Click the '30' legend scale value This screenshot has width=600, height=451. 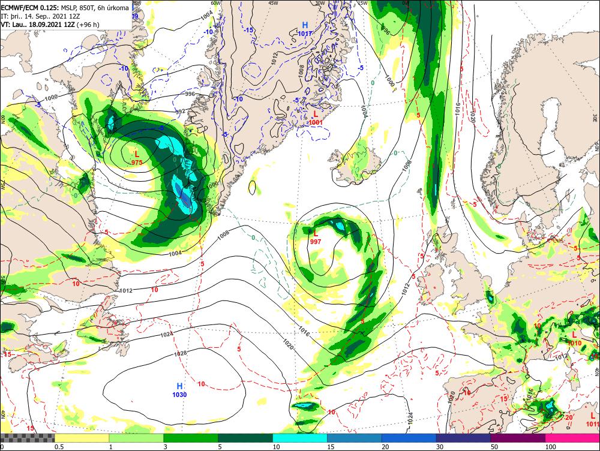440,447
